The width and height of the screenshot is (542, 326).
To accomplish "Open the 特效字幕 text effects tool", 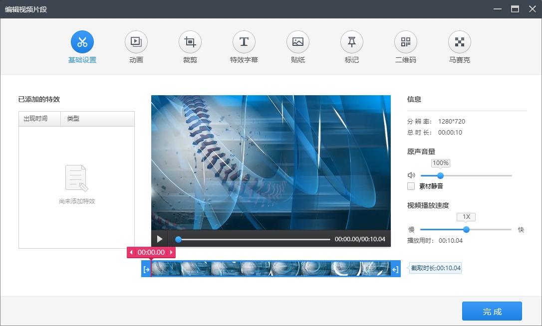I will (x=244, y=42).
